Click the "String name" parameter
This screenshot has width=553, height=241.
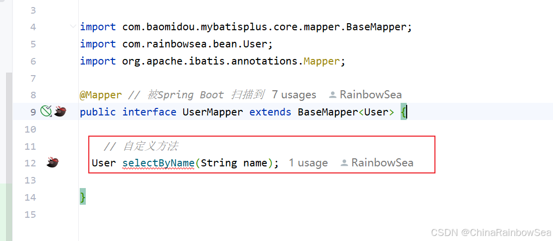(x=234, y=163)
